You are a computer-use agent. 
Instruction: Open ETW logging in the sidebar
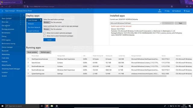click(6, 40)
